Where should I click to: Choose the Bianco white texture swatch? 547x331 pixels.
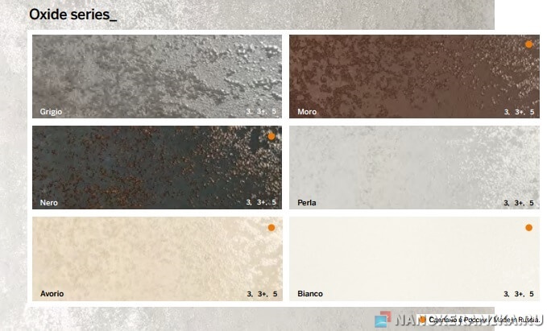414,256
